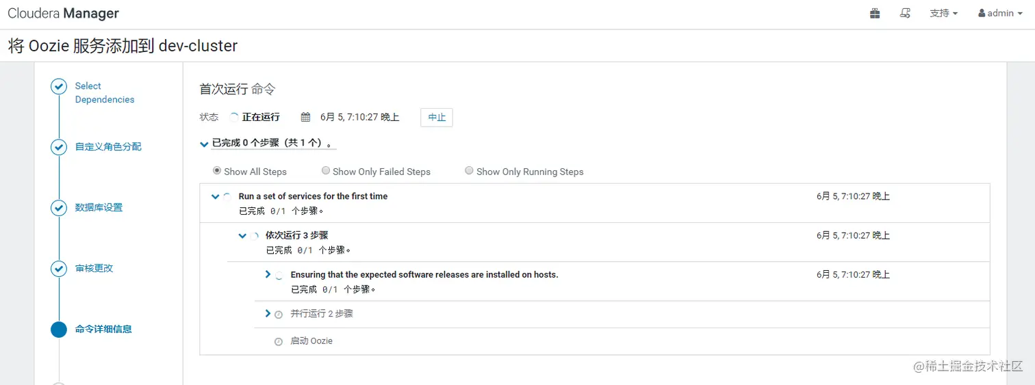Image resolution: width=1035 pixels, height=385 pixels.
Task: Go to 审核更改 step
Action: point(94,269)
